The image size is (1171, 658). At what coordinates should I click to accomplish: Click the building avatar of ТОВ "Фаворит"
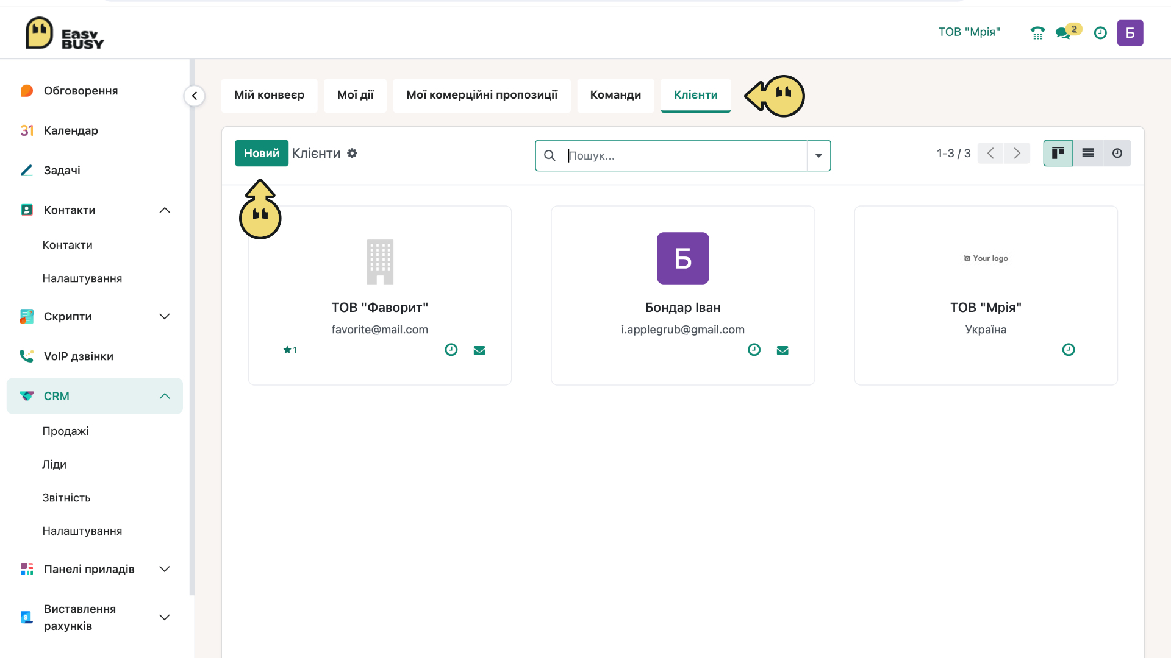pos(380,261)
